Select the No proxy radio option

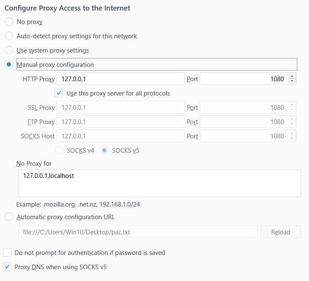(9, 21)
